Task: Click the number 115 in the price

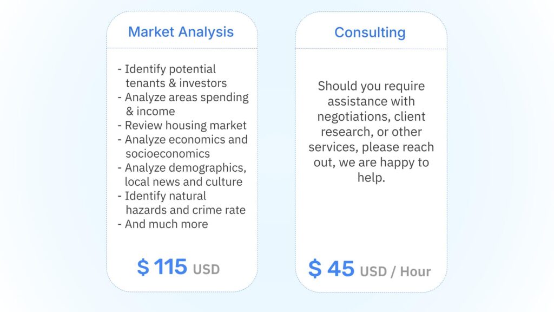Action: (170, 266)
